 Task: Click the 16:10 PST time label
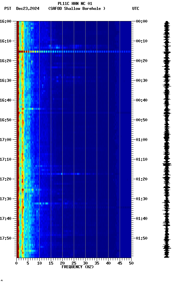point(6,41)
